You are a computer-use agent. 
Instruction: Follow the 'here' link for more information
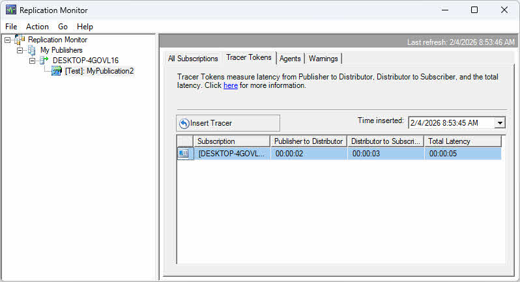point(231,85)
